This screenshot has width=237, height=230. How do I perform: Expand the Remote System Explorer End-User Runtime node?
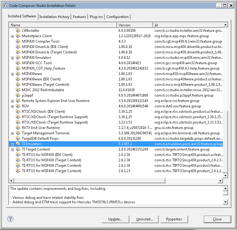click(x=12, y=101)
